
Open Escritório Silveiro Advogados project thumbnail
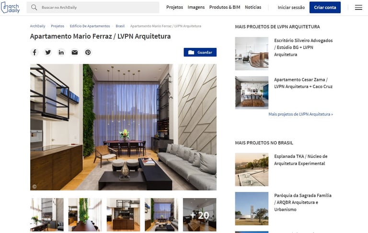252,54
